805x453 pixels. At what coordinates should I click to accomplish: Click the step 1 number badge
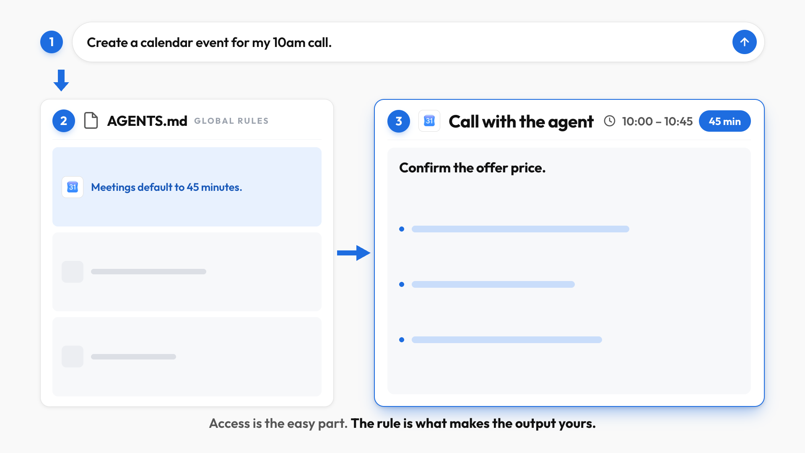point(52,42)
